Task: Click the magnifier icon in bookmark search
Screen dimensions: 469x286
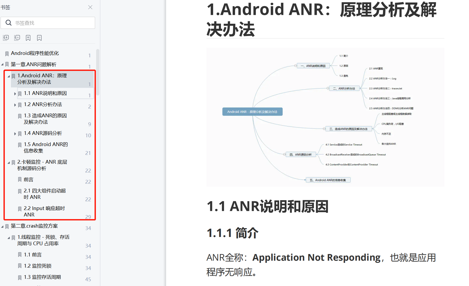Action: point(9,23)
